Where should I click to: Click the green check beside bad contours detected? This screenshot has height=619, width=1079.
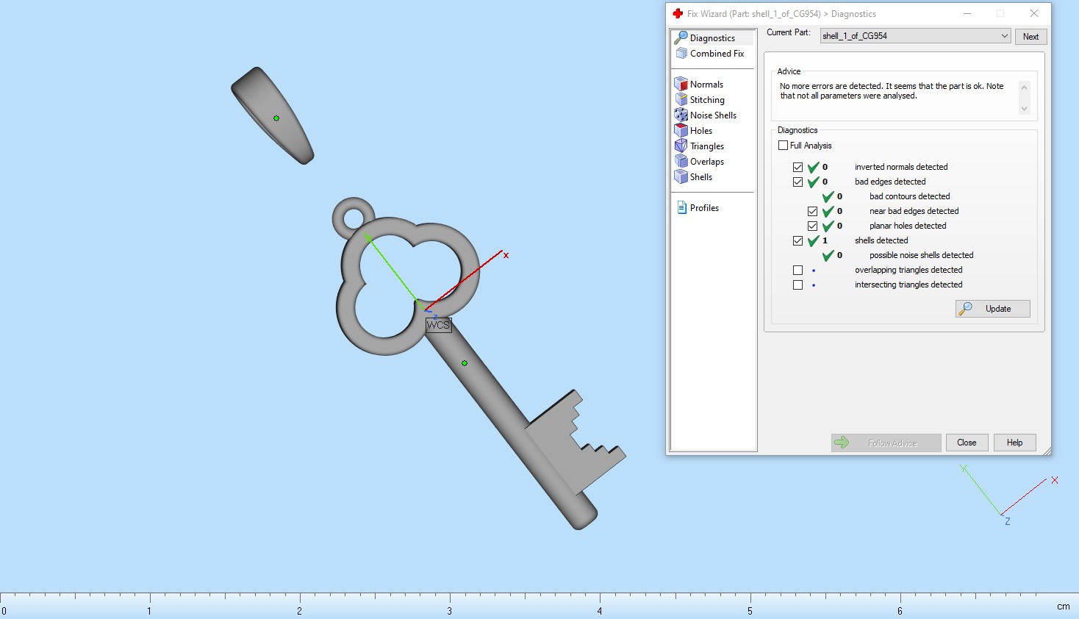pos(828,196)
